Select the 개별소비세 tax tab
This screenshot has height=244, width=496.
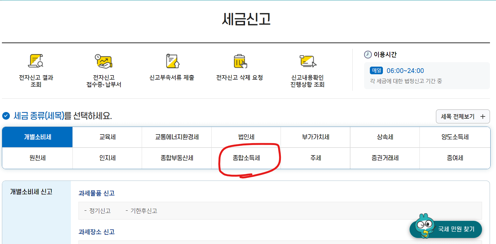37,137
